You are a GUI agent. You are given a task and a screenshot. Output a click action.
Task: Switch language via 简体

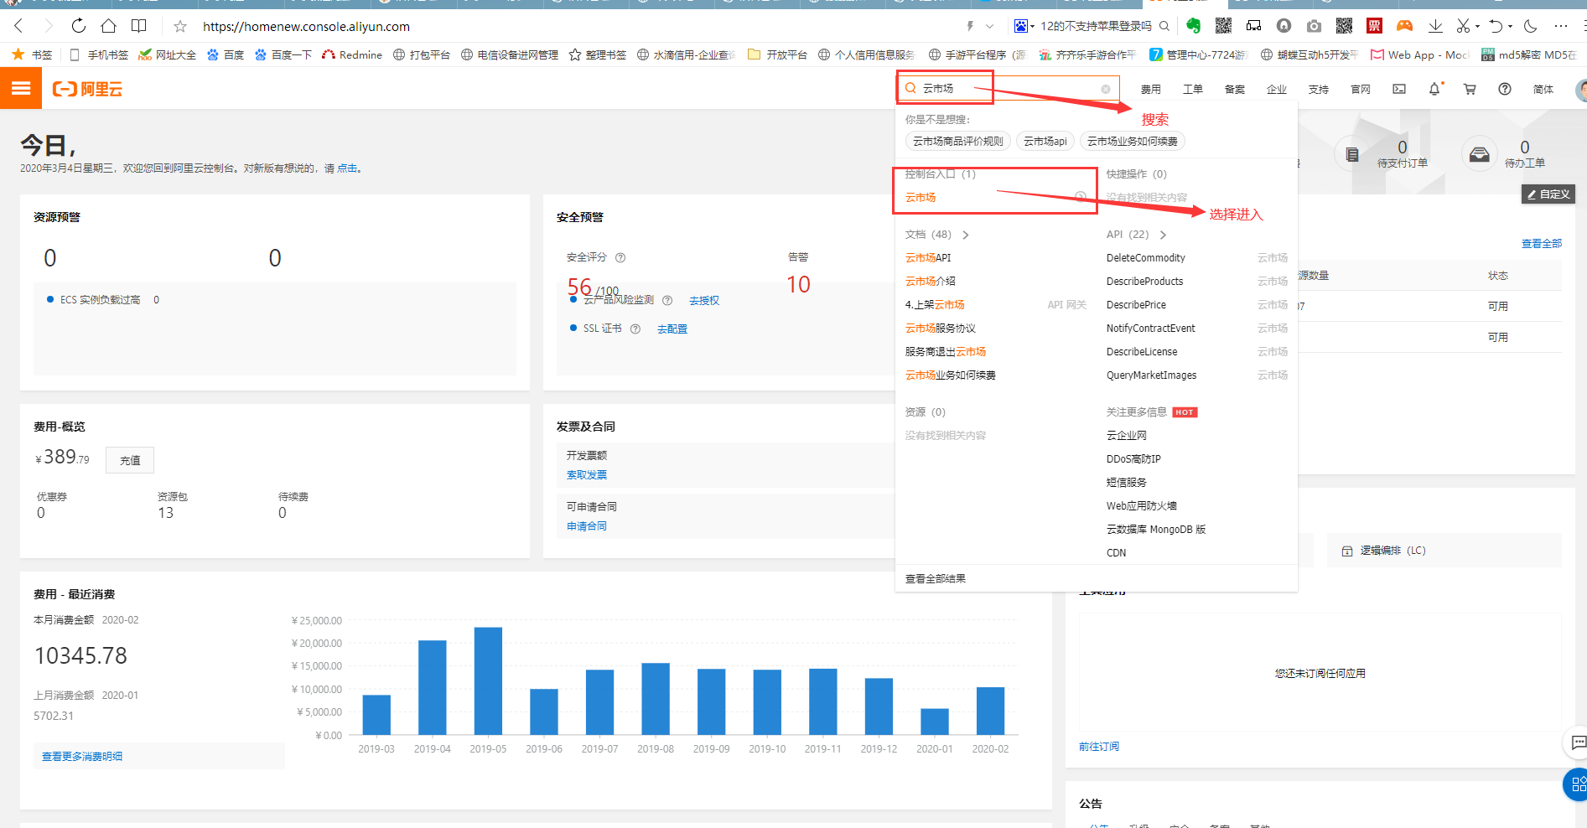(1543, 90)
